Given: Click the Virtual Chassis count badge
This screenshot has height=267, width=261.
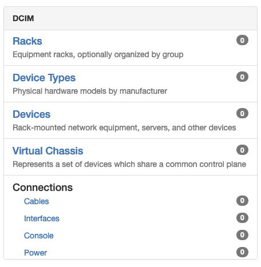Looking at the screenshot, I should click(x=242, y=150).
